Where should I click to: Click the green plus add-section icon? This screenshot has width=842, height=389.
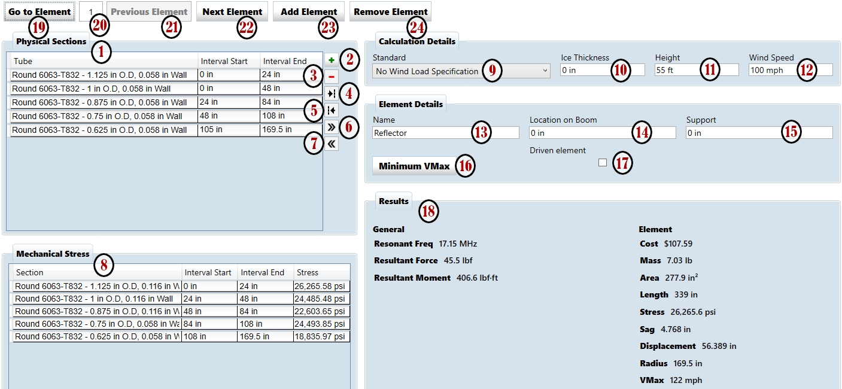(x=331, y=60)
